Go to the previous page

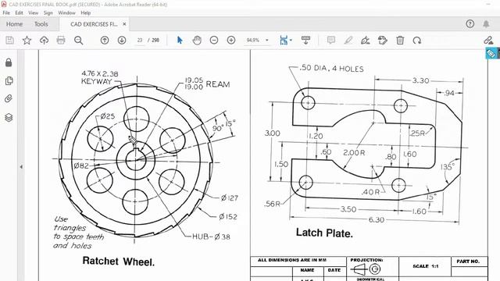pyautogui.click(x=105, y=40)
